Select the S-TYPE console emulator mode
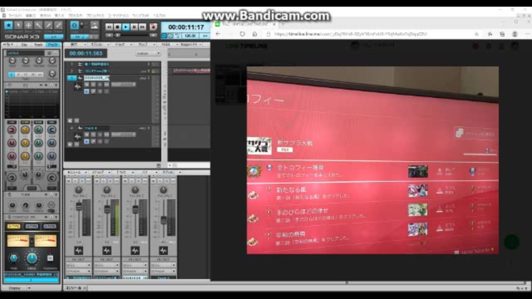Image resolution: width=532 pixels, height=299 pixels. point(14,226)
